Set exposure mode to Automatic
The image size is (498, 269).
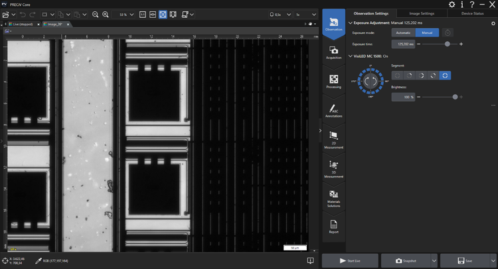click(403, 32)
